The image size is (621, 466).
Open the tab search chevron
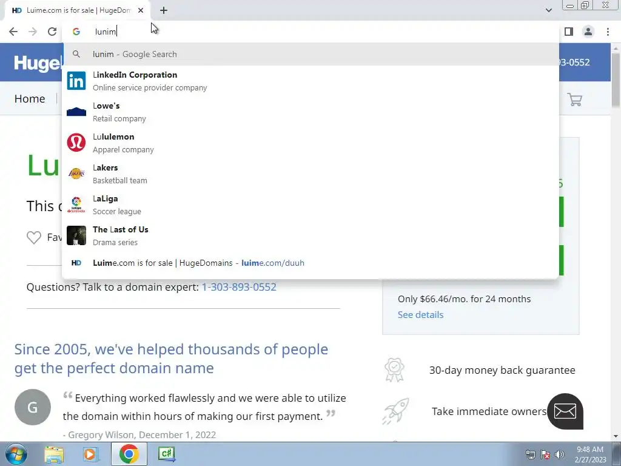[x=548, y=10]
